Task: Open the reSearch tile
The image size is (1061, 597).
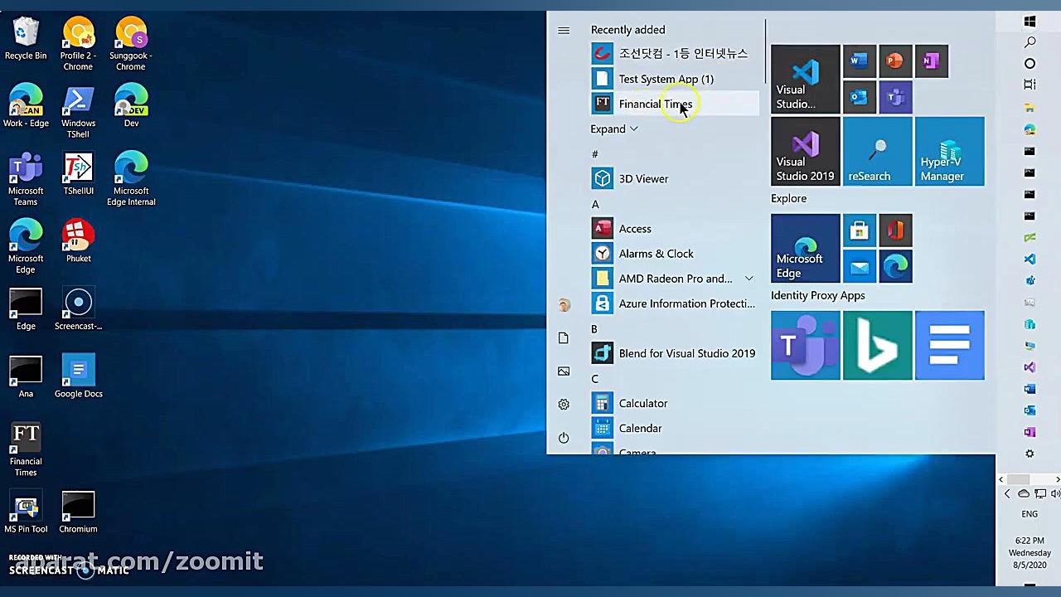Action: (877, 151)
